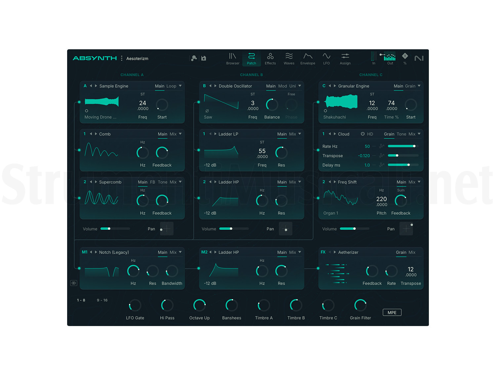Open the Envelope page

pyautogui.click(x=308, y=59)
